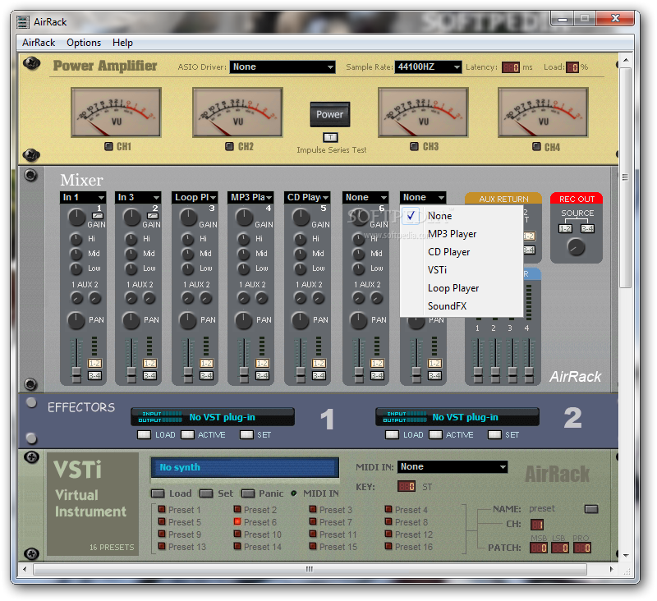The height and width of the screenshot is (601, 657).
Task: Click the channel 2 Low EQ knob
Action: click(x=131, y=268)
